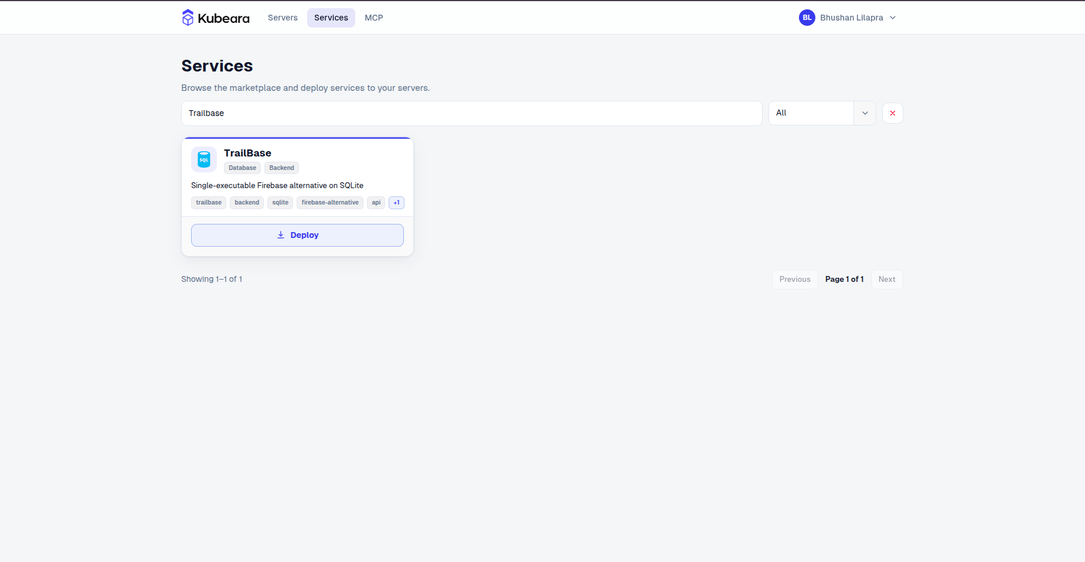1085x562 pixels.
Task: Open the All category filter dropdown
Action: 822,113
